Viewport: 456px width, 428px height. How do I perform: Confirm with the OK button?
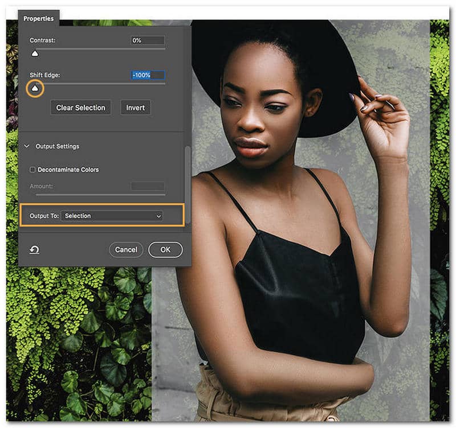(165, 249)
